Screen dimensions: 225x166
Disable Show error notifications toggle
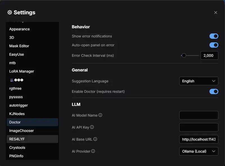(x=214, y=36)
